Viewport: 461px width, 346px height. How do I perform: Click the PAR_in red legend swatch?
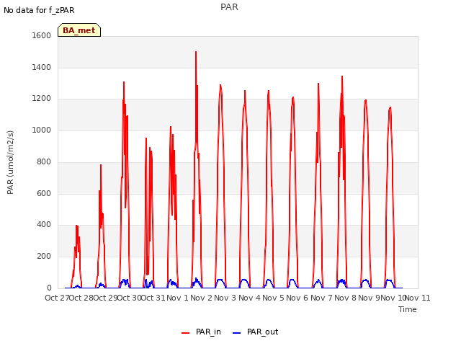click(x=185, y=333)
